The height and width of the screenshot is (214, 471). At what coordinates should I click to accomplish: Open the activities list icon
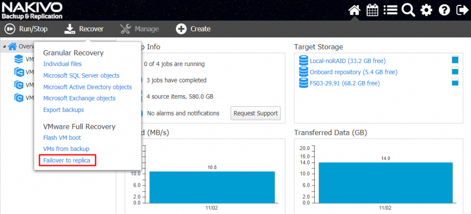pos(391,11)
